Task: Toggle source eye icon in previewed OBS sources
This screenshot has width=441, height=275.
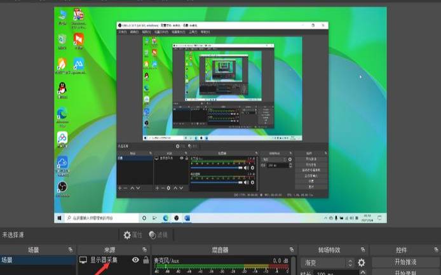Action: 181,158
